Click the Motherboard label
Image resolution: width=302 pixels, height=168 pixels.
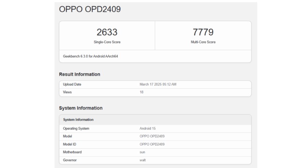point(72,152)
